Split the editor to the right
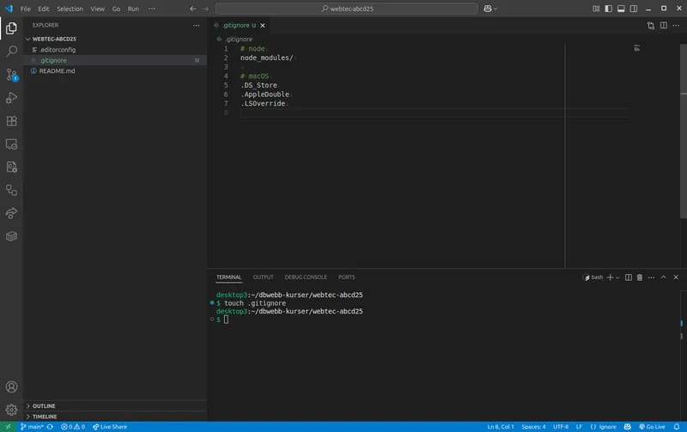 pos(664,26)
